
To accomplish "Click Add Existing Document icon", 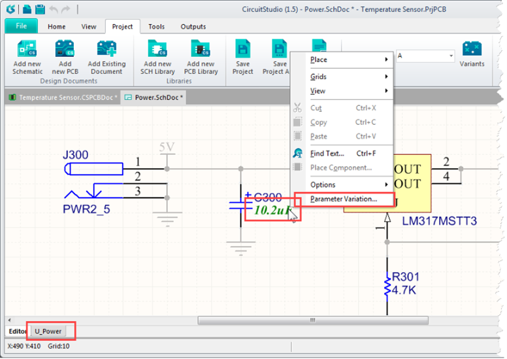I will pos(106,49).
